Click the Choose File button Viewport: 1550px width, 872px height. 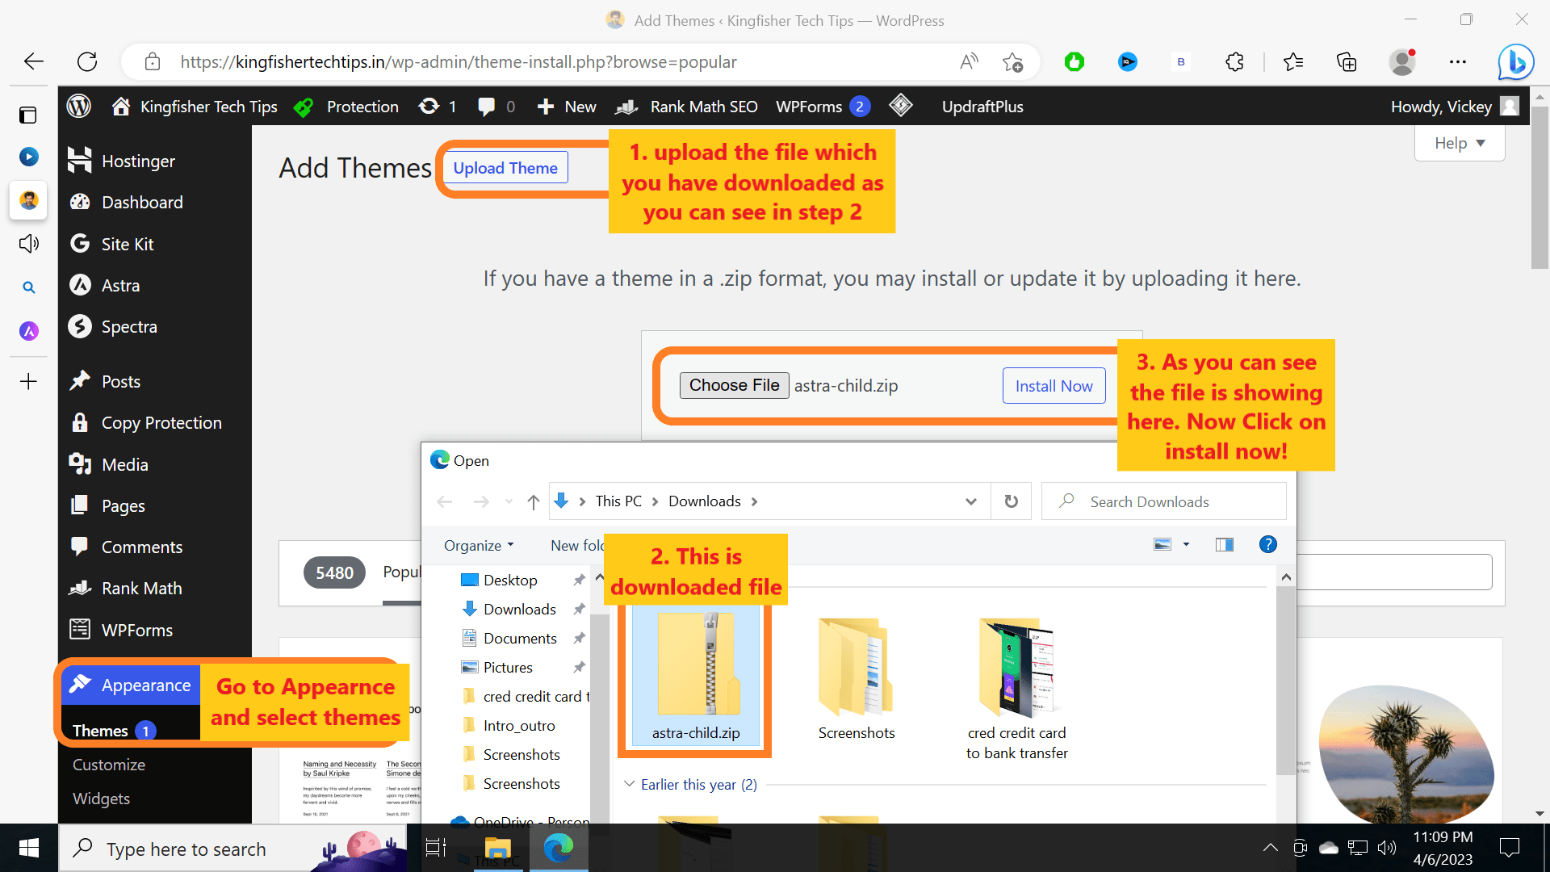coord(734,385)
